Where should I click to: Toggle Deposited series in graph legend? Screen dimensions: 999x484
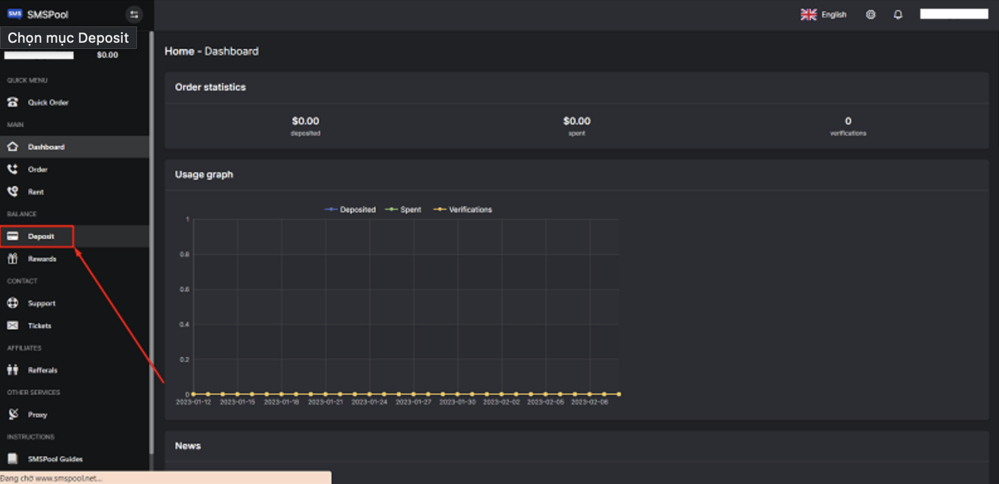(350, 209)
